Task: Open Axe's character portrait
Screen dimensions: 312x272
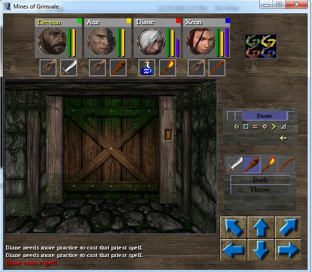Action: click(102, 41)
